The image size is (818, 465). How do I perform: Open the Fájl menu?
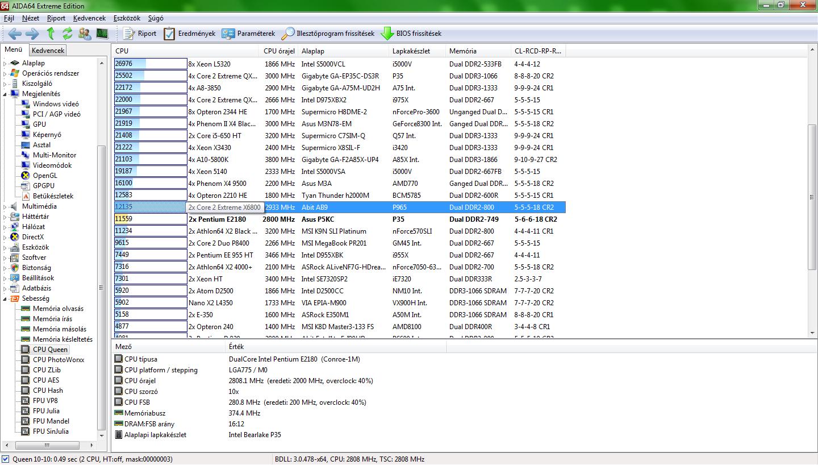click(9, 18)
